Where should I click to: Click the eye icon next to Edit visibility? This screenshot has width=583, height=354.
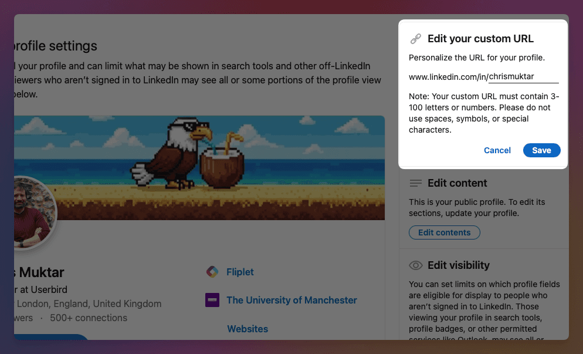[x=416, y=265]
